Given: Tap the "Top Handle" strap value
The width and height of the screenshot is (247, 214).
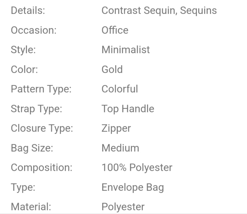Looking at the screenshot, I should pos(128,109).
